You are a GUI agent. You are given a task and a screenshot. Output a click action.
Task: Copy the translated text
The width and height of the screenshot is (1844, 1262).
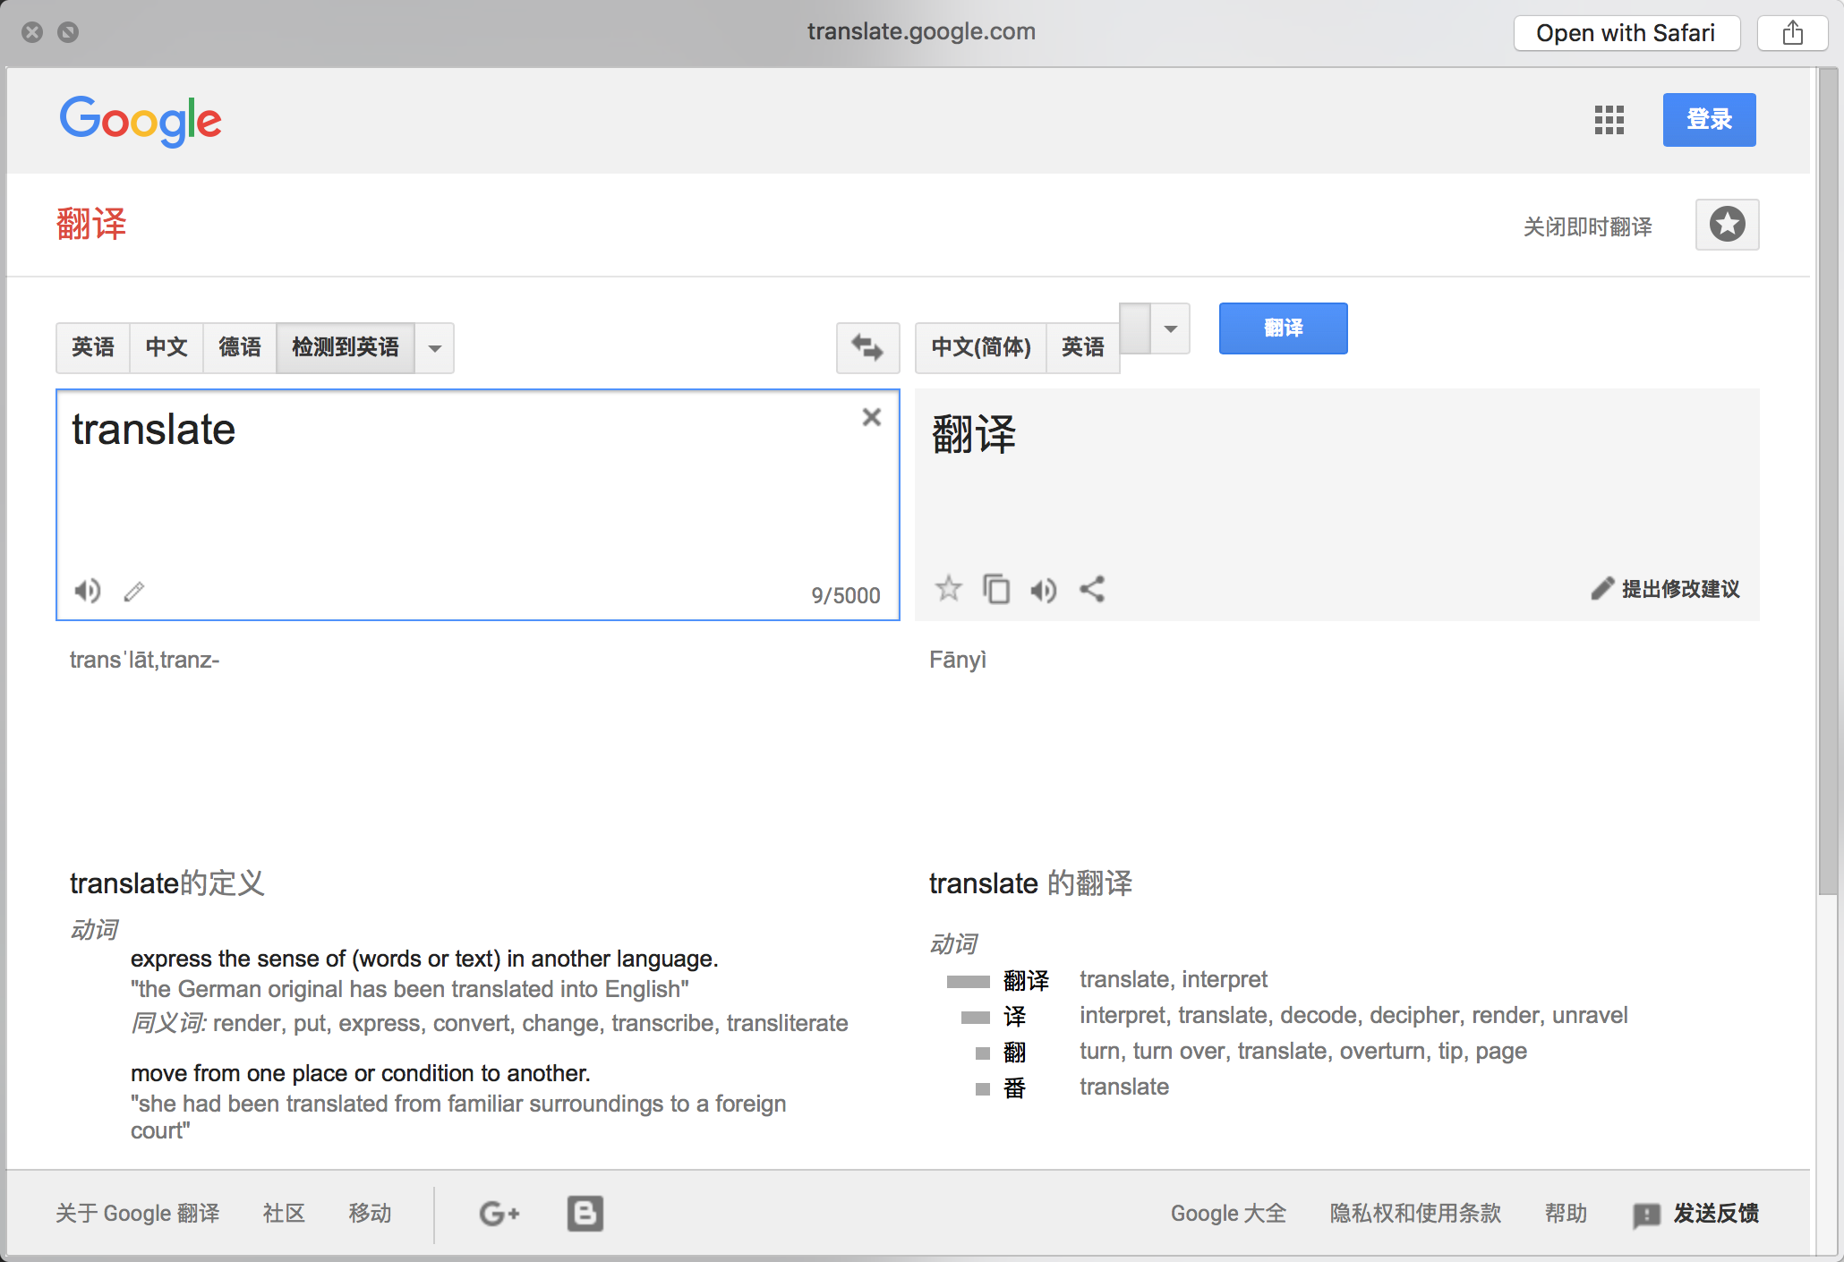(x=995, y=589)
